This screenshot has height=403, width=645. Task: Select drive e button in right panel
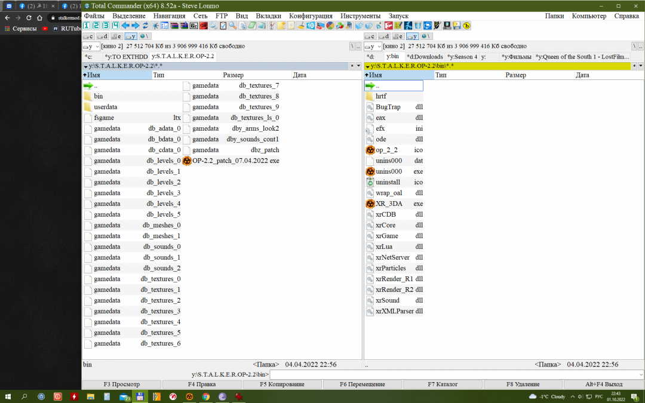point(398,36)
